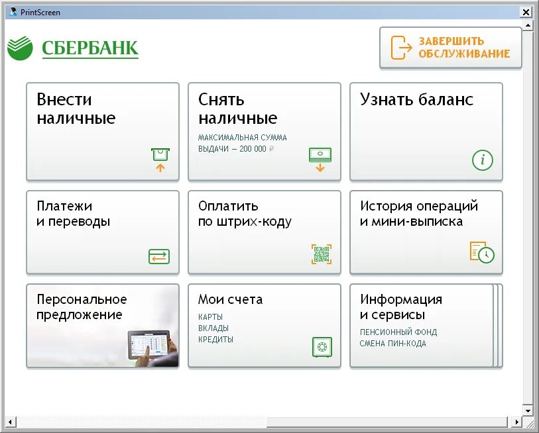Click the horizontal scrollbar thumb
539x433 pixels.
pyautogui.click(x=387, y=422)
